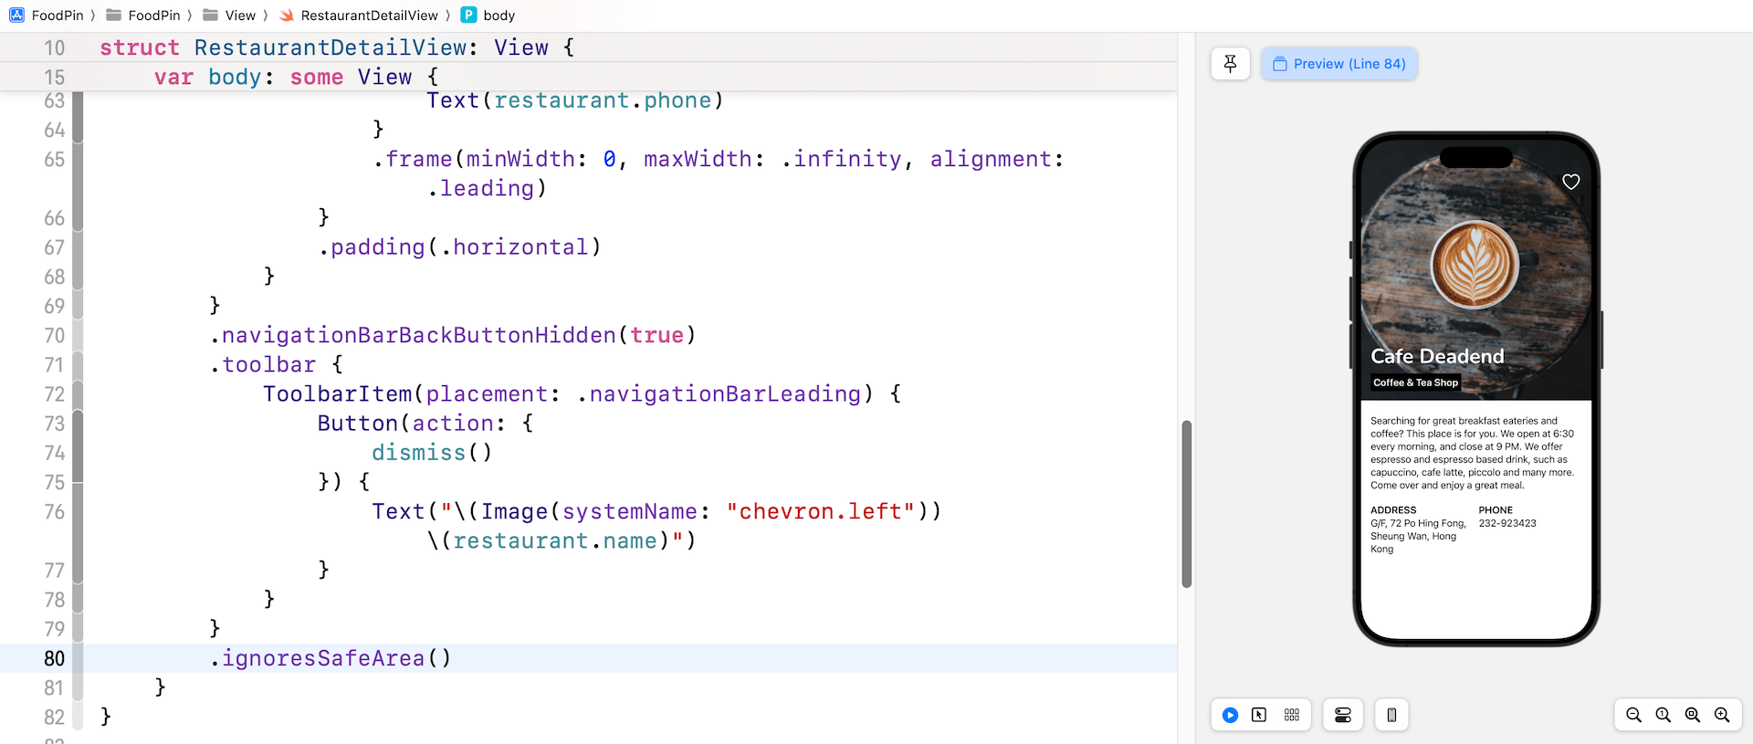
Task: Open Canvas Device Settings toggles
Action: coord(1342,715)
